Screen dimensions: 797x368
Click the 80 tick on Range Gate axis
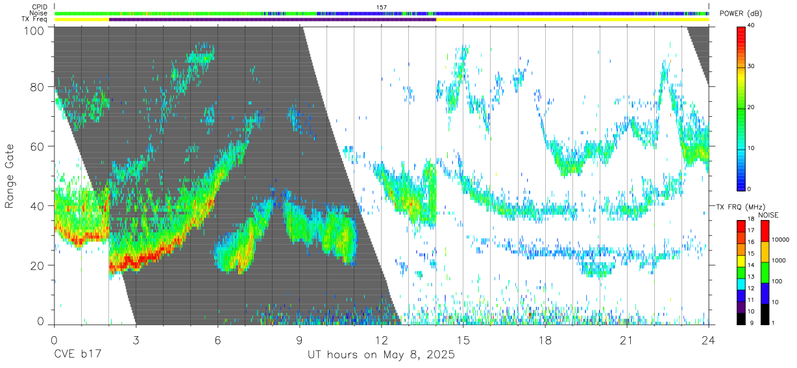38,87
